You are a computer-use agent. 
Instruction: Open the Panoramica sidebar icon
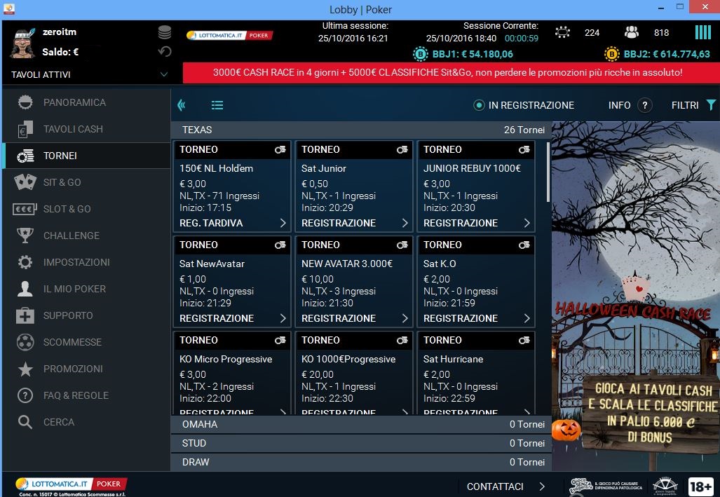[25, 102]
